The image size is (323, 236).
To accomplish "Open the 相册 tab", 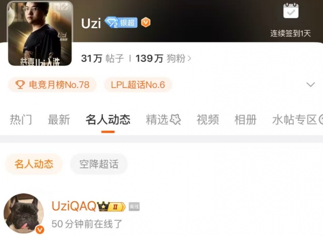I will [245, 120].
